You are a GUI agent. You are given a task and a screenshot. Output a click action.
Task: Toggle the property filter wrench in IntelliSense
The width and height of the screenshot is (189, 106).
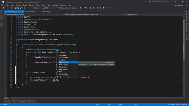click(x=58, y=77)
